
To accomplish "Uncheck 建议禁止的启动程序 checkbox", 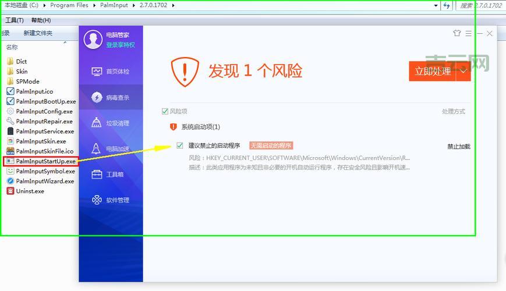I will (180, 145).
